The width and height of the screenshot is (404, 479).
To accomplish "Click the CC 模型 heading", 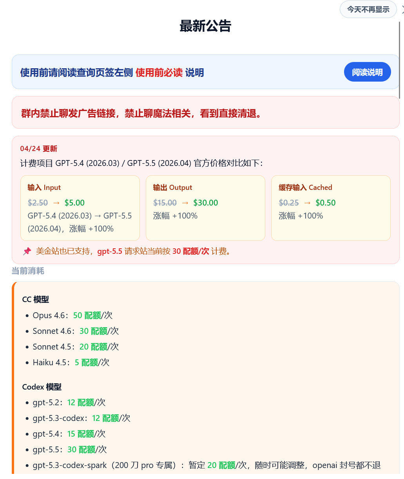I will [x=36, y=300].
